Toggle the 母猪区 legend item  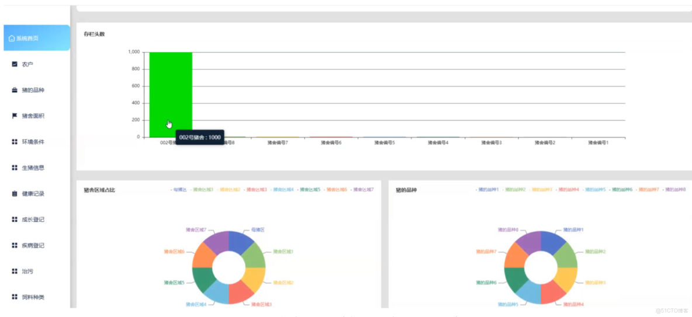(x=178, y=190)
